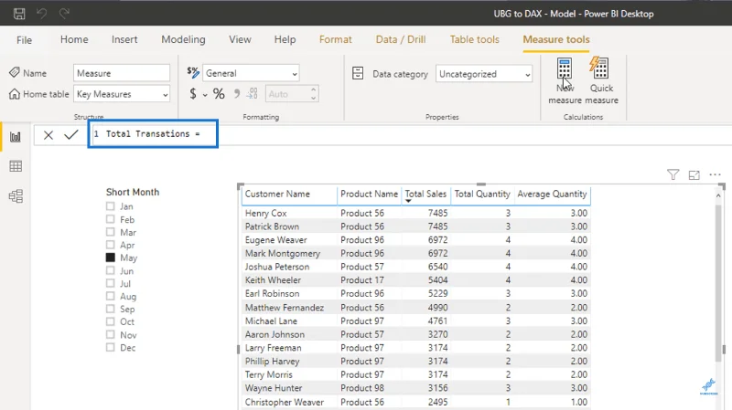This screenshot has height=410, width=732.
Task: Click in the formula bar text
Action: pos(153,134)
